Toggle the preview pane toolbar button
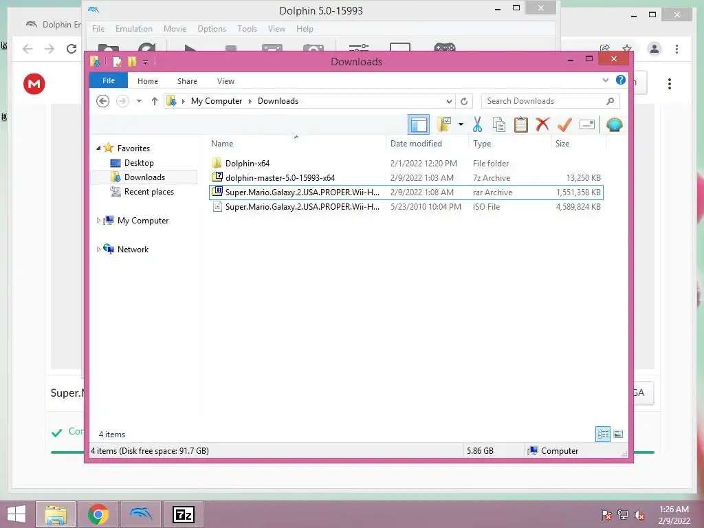 419,125
